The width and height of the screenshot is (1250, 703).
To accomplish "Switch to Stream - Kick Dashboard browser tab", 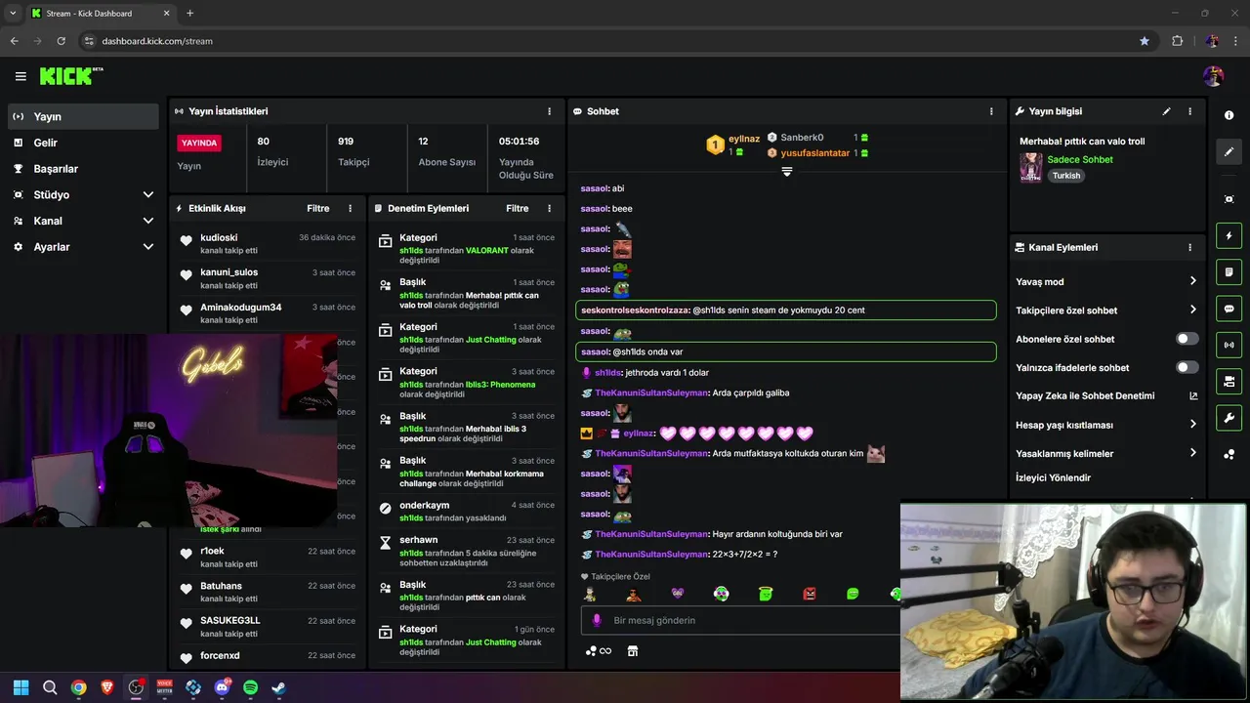I will (x=101, y=13).
